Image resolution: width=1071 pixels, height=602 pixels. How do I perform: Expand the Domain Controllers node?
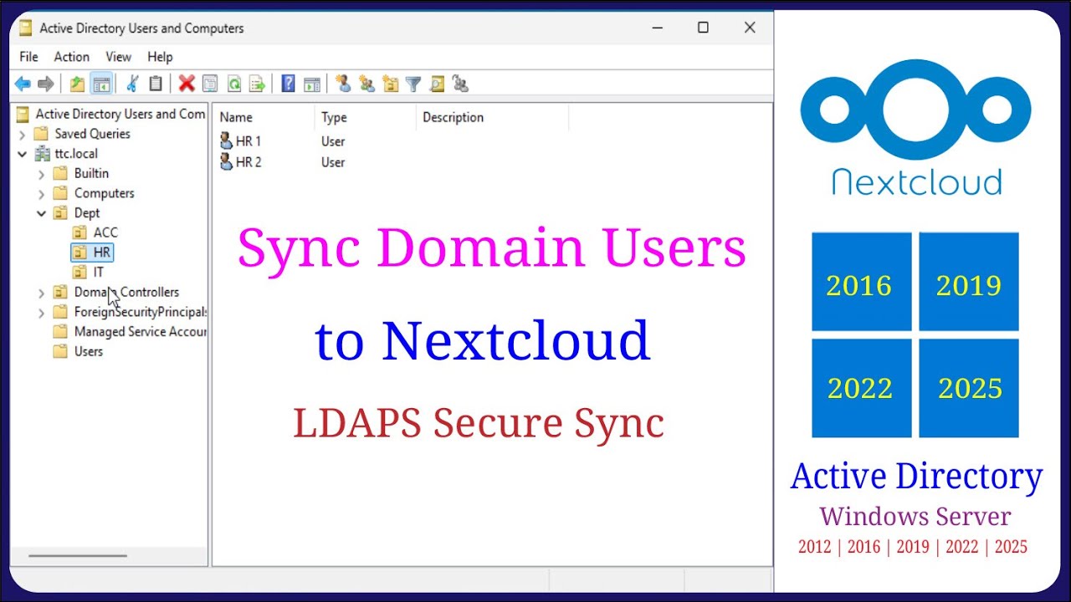[x=42, y=293]
